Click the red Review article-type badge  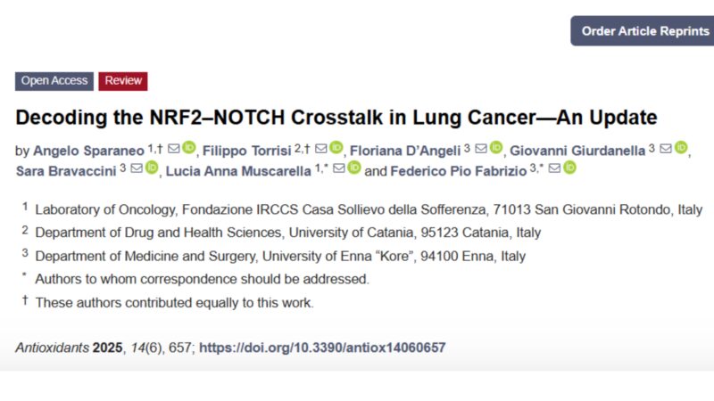(123, 81)
